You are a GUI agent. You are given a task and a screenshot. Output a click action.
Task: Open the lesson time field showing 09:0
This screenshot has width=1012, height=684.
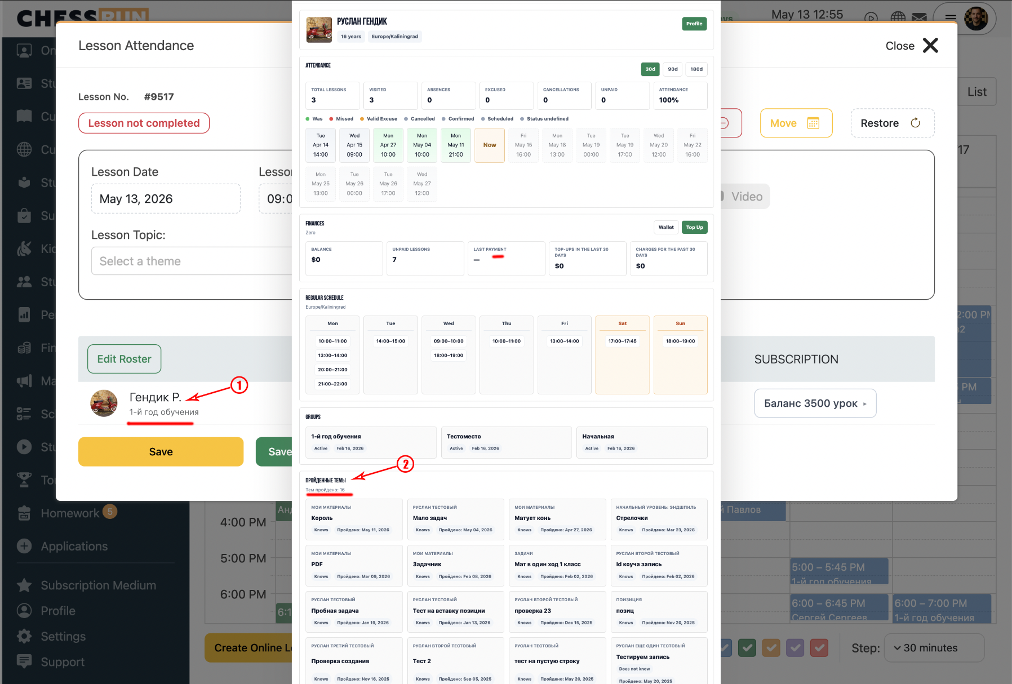[x=276, y=199]
